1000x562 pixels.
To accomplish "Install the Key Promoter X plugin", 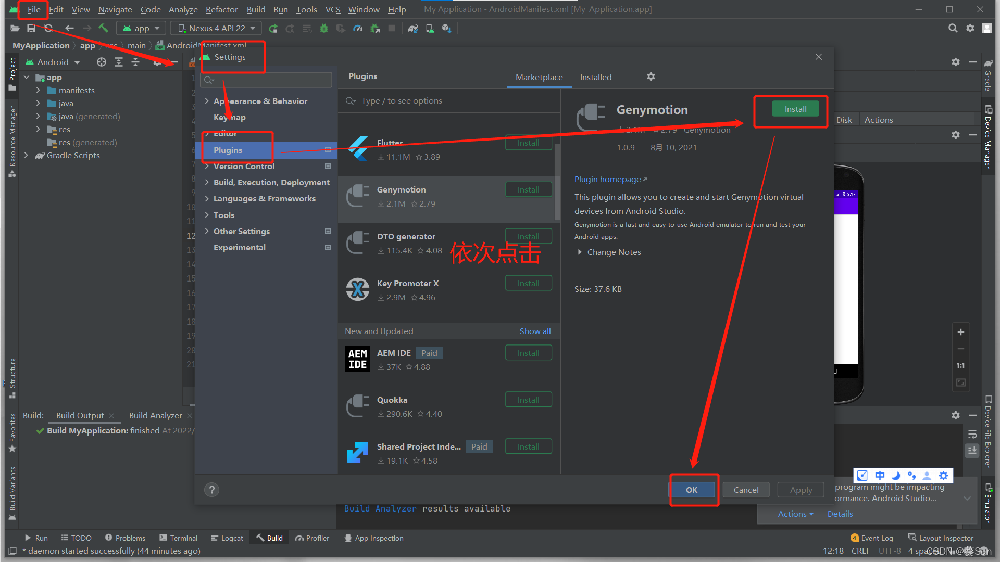I will [x=528, y=283].
